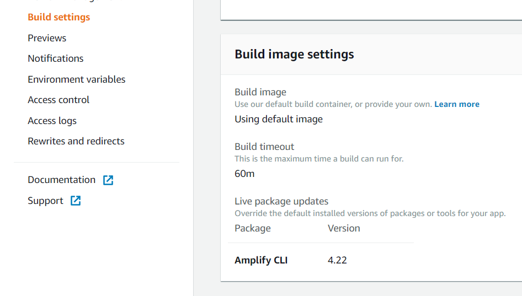The width and height of the screenshot is (522, 296).
Task: Click the Build image settings heading
Action: (x=294, y=54)
